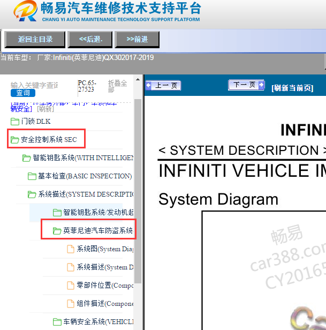Click open folder icon of 安全控制系统 SEC
Viewport: 326px width, 330px height.
(15, 140)
